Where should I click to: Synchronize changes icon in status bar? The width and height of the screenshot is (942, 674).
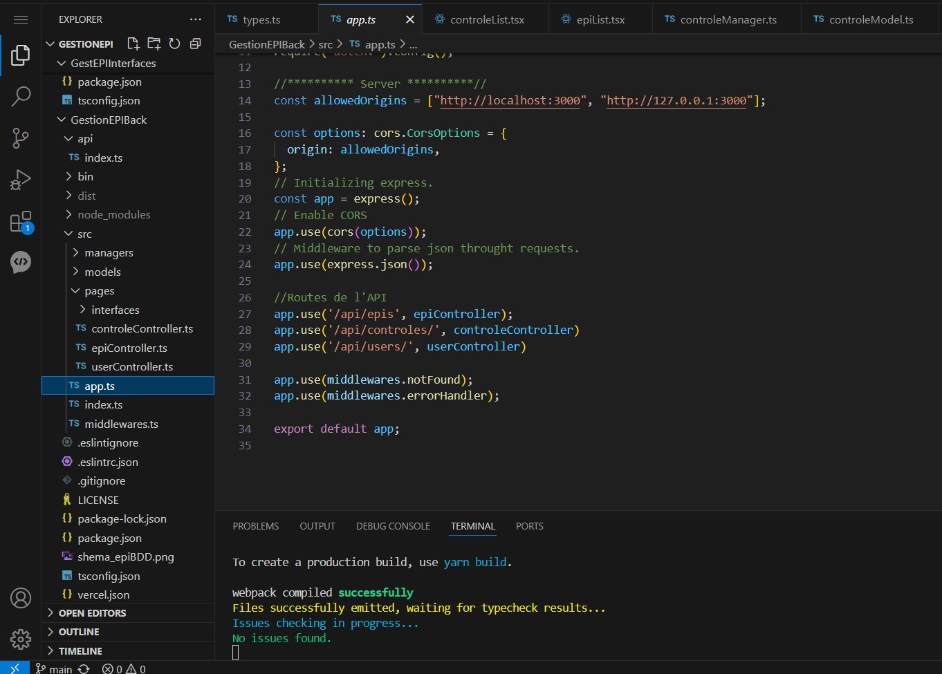pyautogui.click(x=84, y=668)
